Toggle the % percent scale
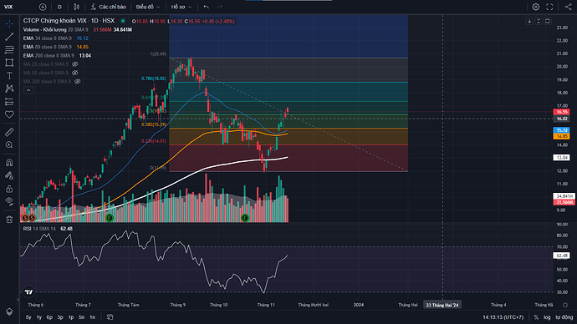This screenshot has width=577, height=324. (536, 317)
